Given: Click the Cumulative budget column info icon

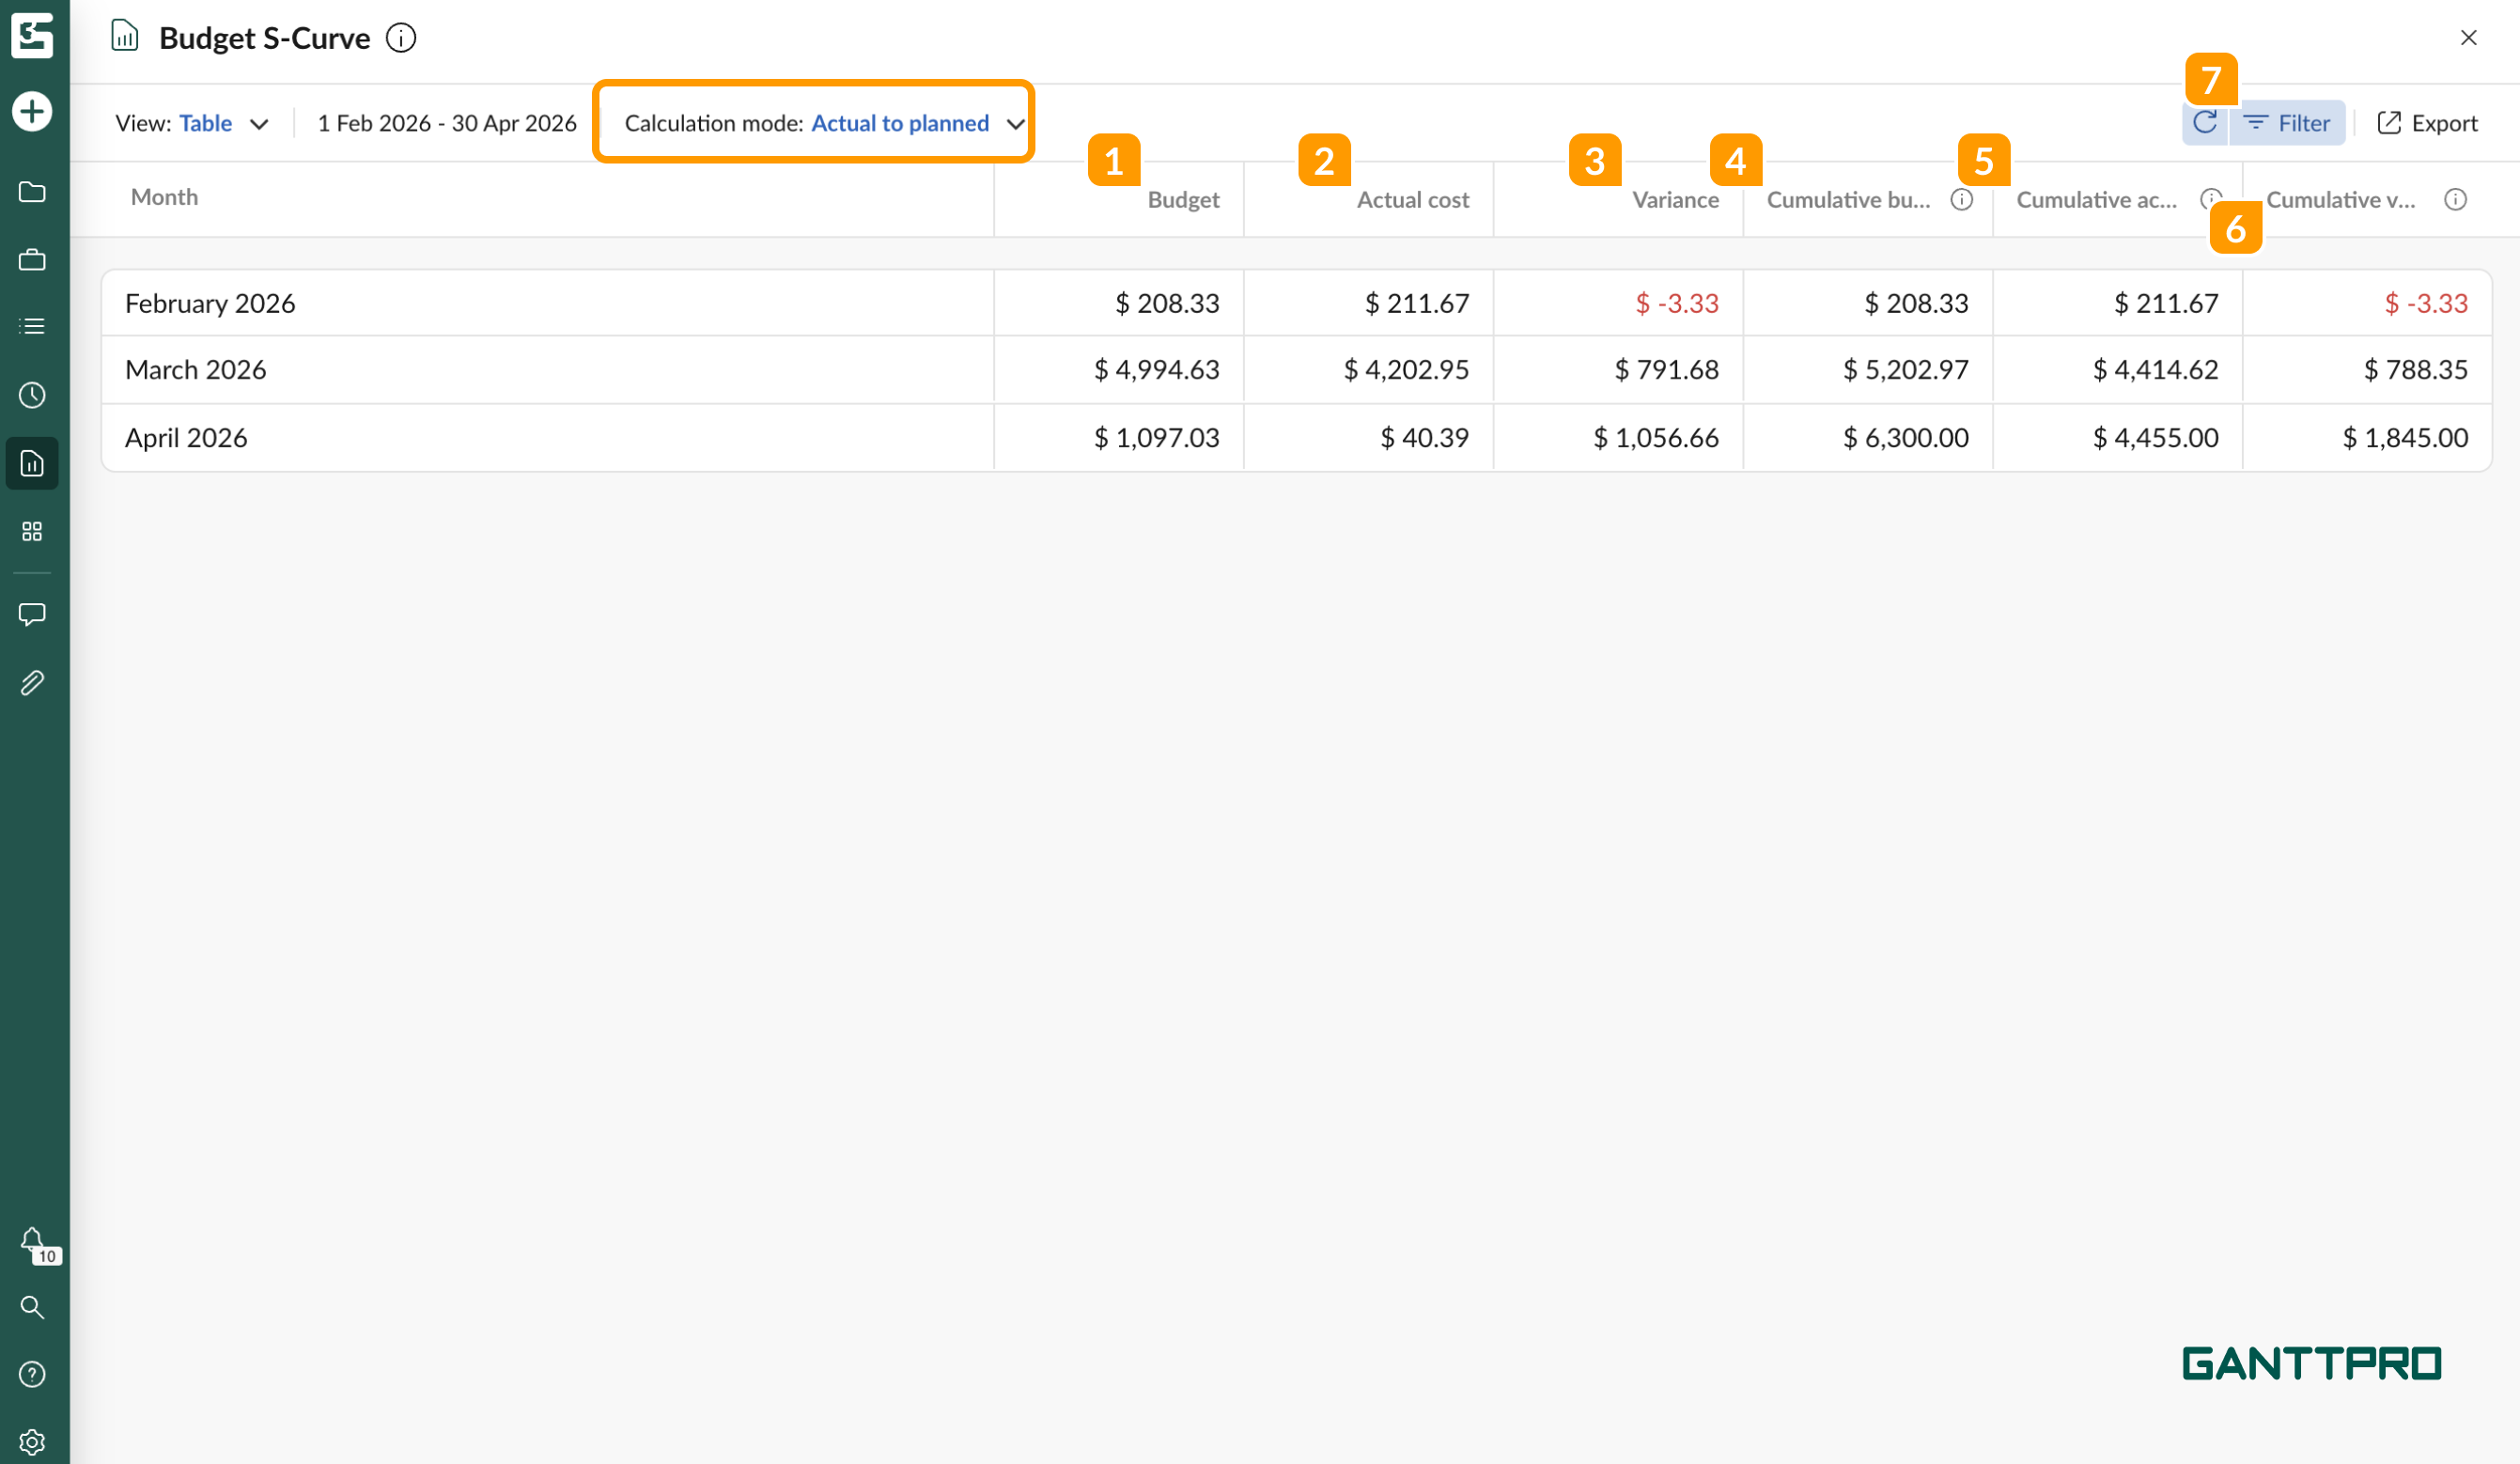Looking at the screenshot, I should click(x=1962, y=200).
